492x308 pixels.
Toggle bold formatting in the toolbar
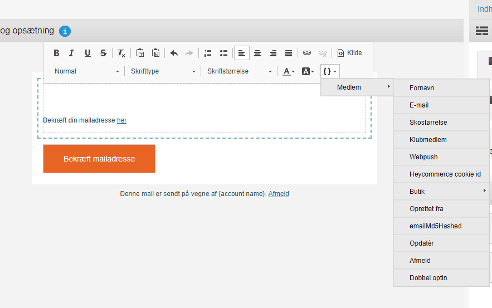[56, 53]
